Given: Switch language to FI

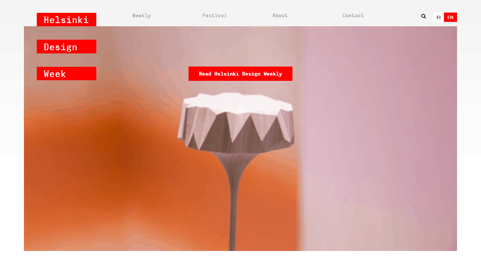Looking at the screenshot, I should click(x=438, y=17).
